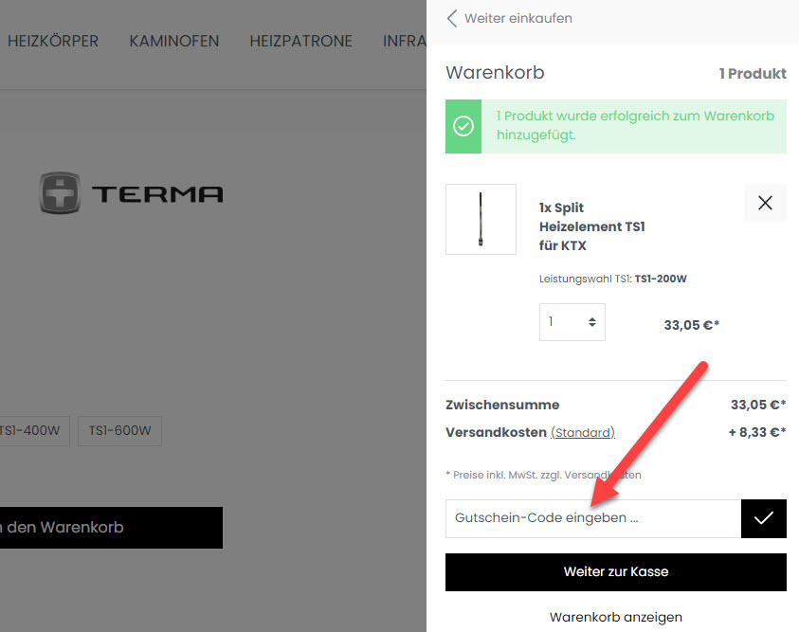Image resolution: width=799 pixels, height=632 pixels.
Task: Select the TS1-400W power option
Action: click(x=32, y=430)
